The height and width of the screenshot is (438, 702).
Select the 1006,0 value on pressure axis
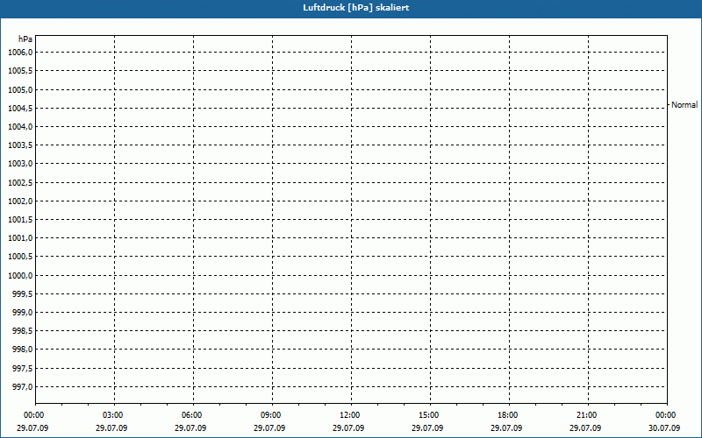point(19,53)
